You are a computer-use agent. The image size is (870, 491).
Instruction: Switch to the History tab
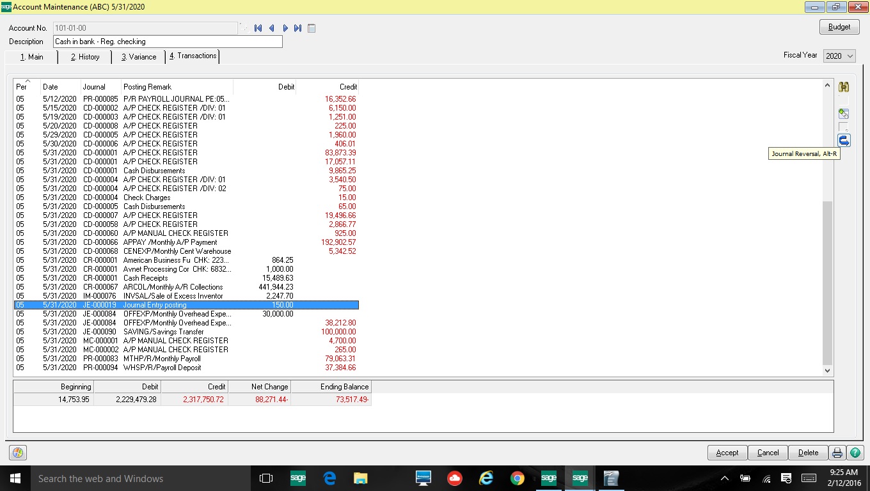(85, 57)
